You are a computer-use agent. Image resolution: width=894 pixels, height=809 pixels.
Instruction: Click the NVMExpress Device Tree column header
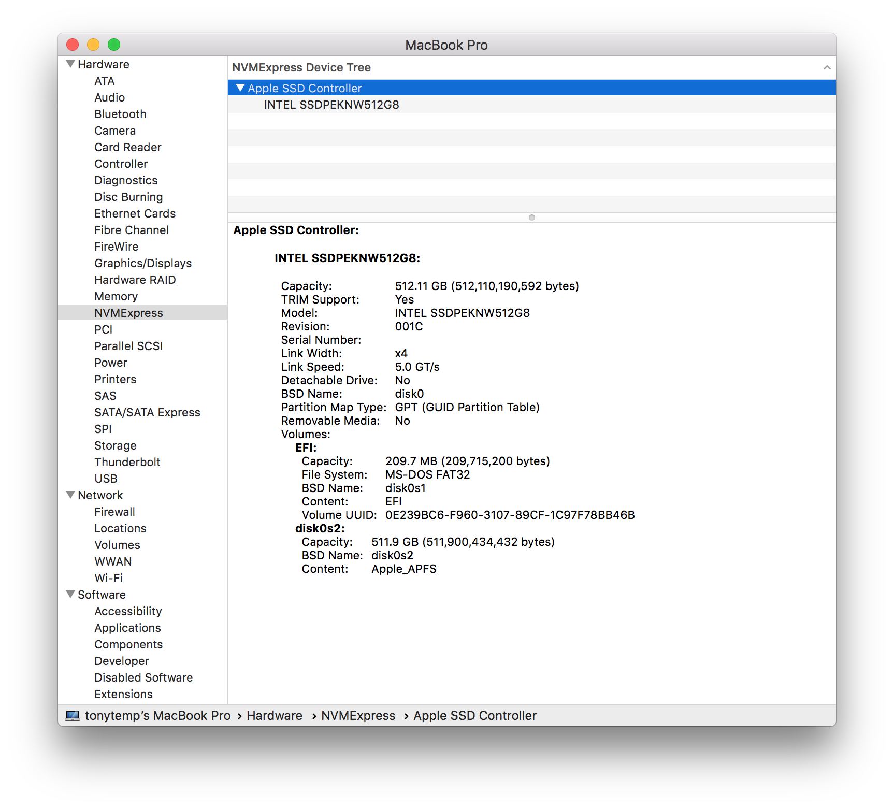(531, 68)
